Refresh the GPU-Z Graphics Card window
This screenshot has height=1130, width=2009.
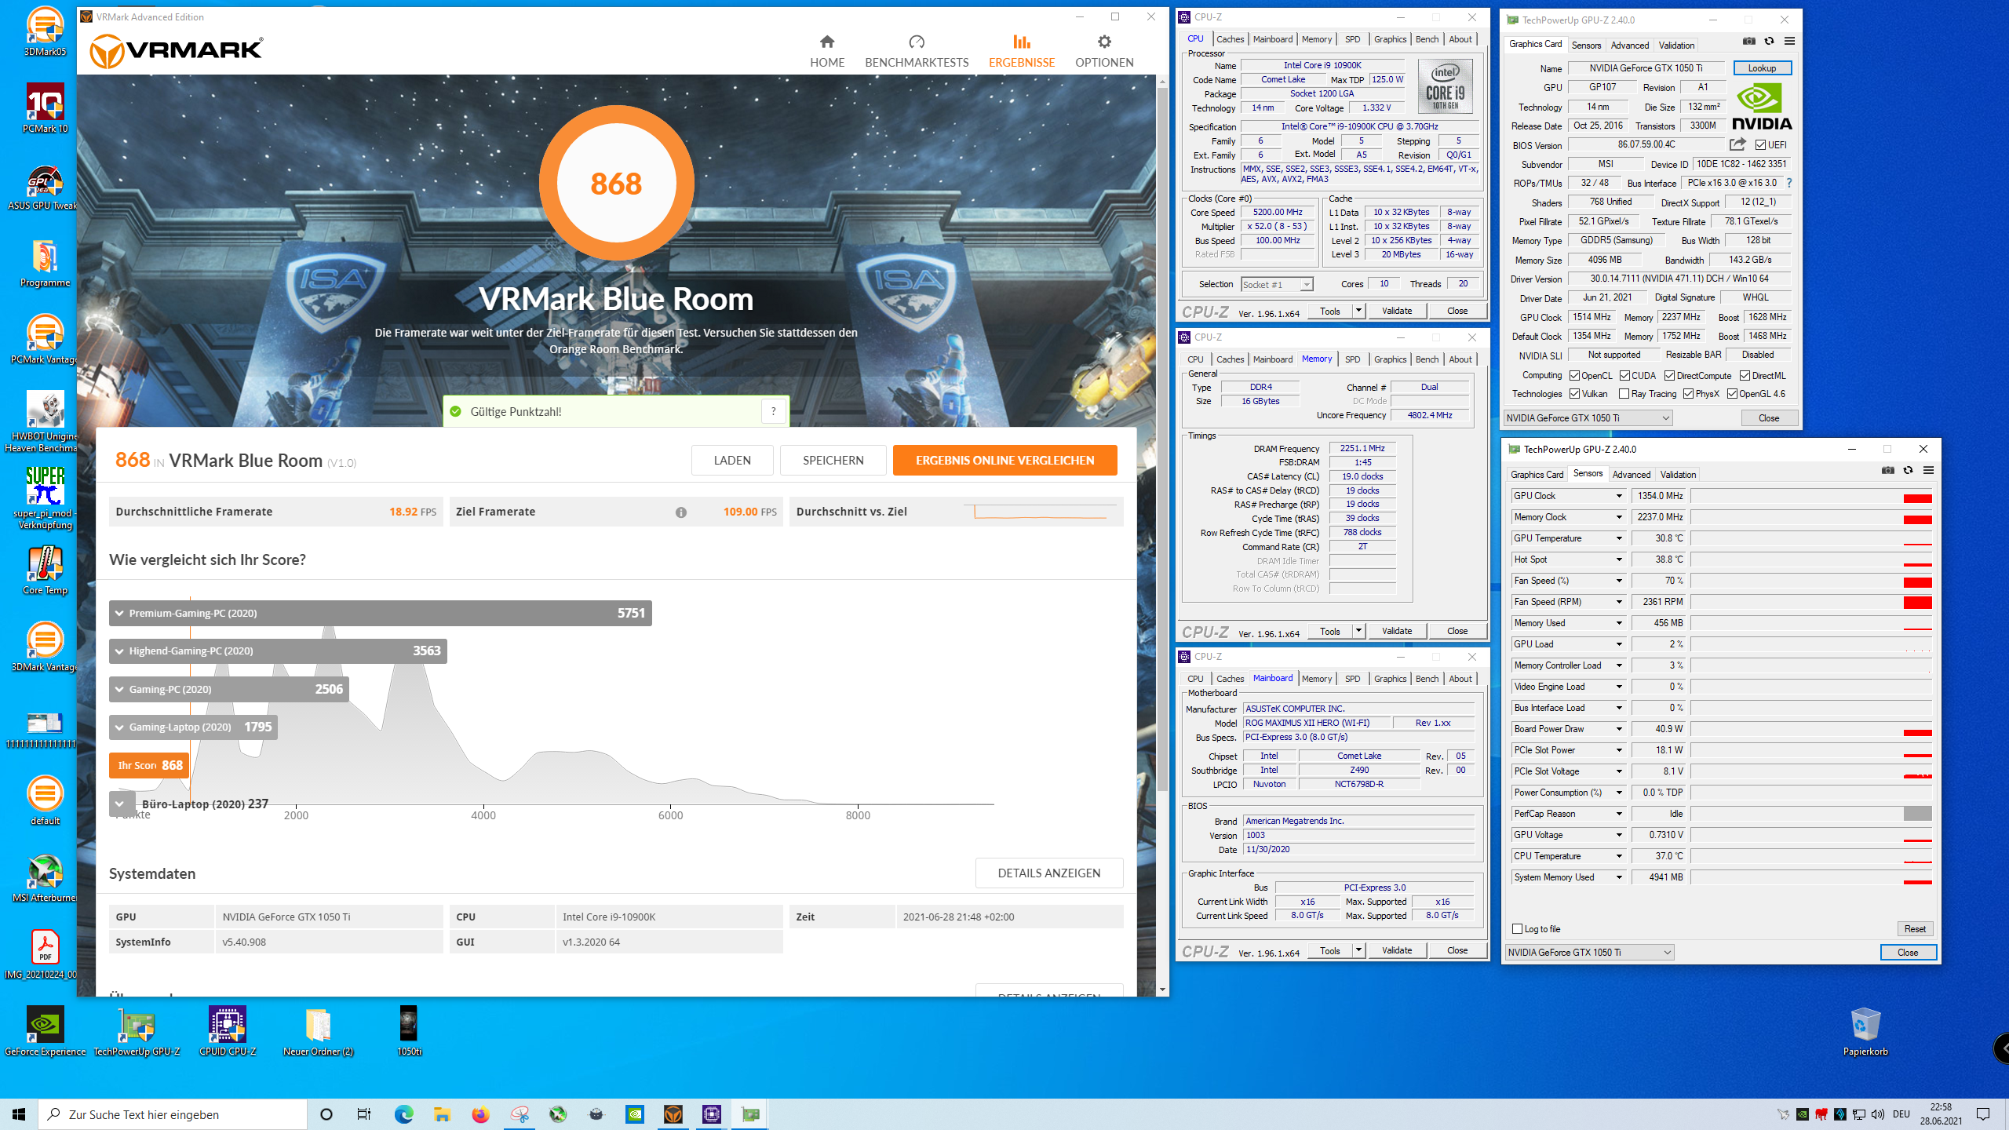[x=1769, y=42]
